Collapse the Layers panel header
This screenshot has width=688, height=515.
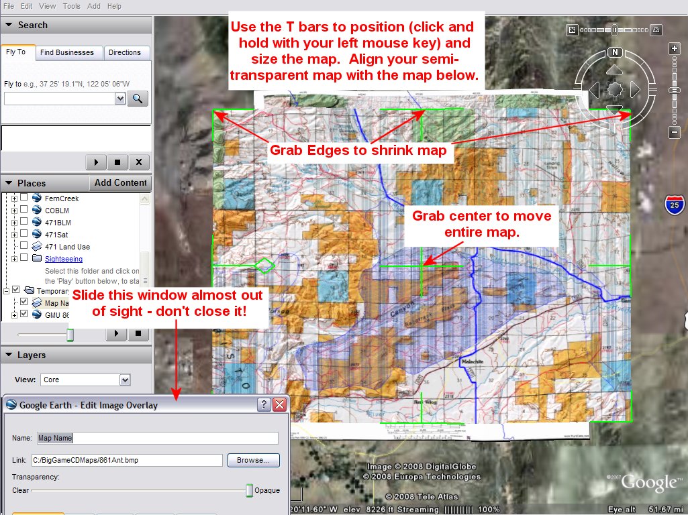8,355
